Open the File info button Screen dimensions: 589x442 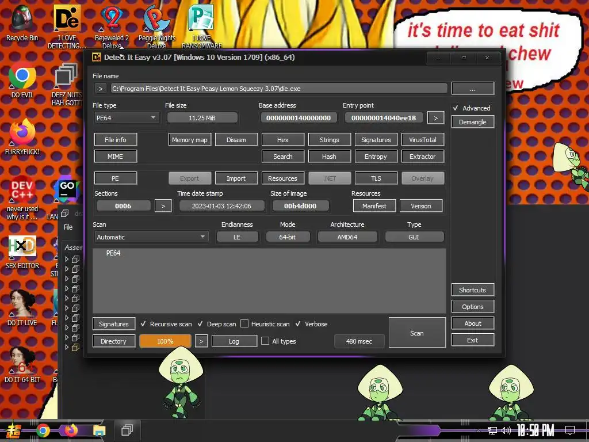coord(115,139)
